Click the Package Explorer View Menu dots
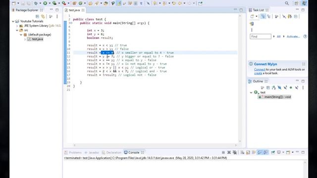The height and width of the screenshot is (178, 317). 57,16
